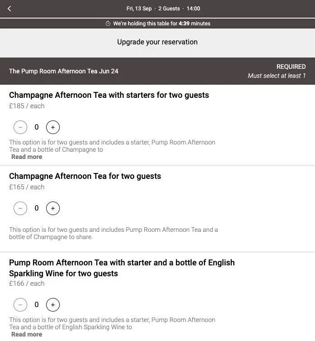Click Champagne Afternoon Tea with starters title
Screen dimensions: 315x341
click(x=109, y=95)
